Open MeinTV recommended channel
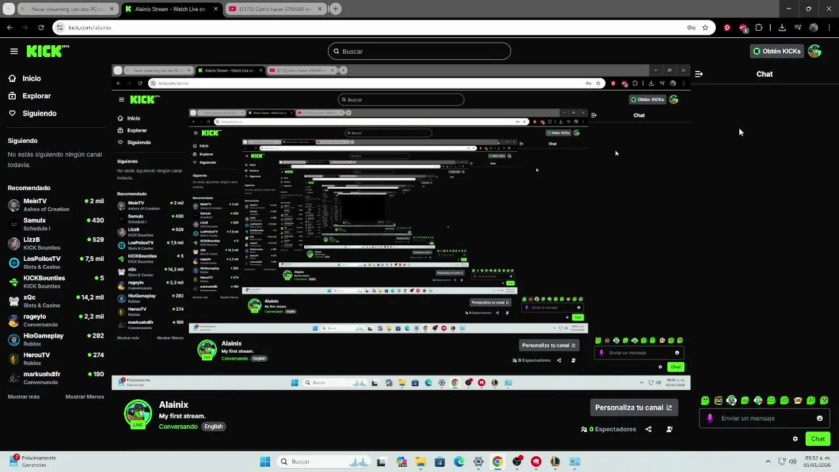Screen dimensions: 839x472 56,205
